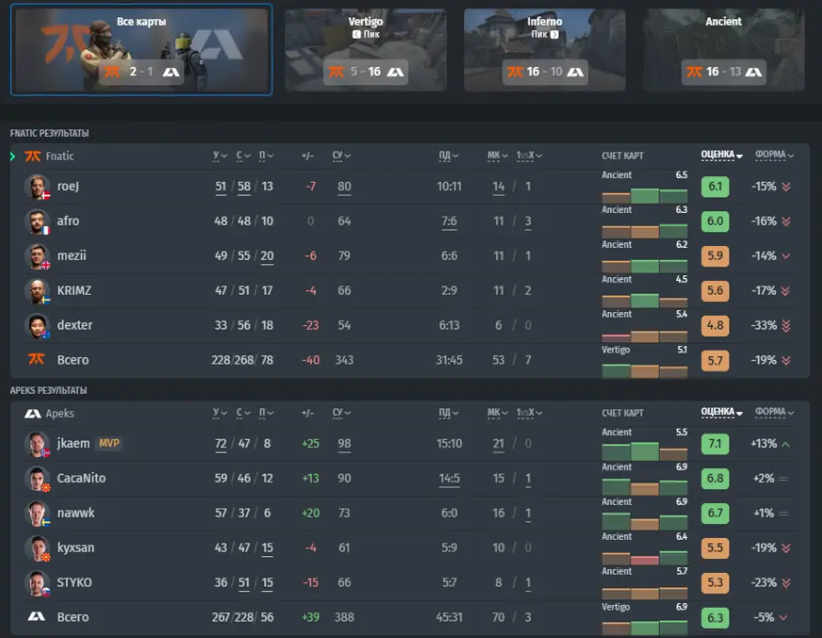
Task: Sort Fnatic table by МК column
Action: (497, 155)
